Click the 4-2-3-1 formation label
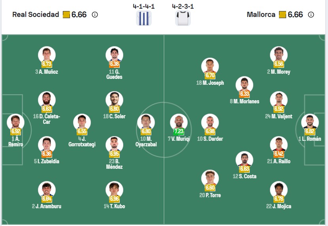 pos(183,6)
